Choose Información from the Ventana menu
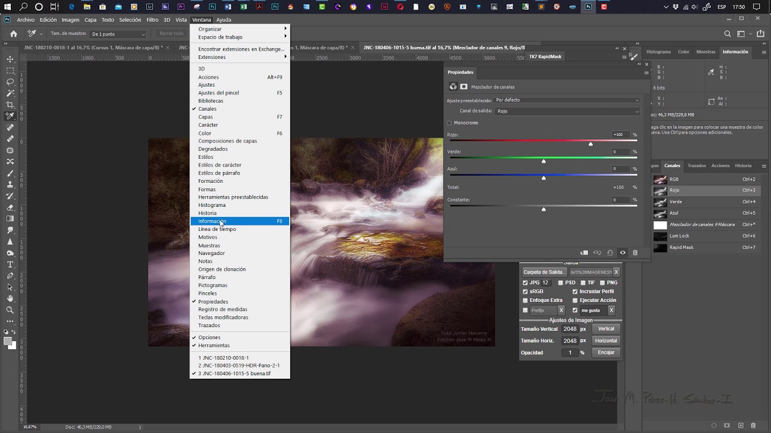 [240, 221]
